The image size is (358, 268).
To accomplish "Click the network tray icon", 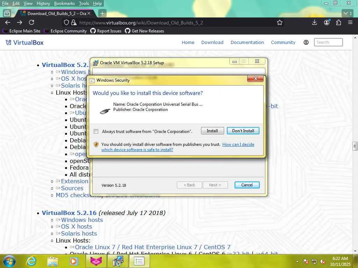I will coord(314,262).
